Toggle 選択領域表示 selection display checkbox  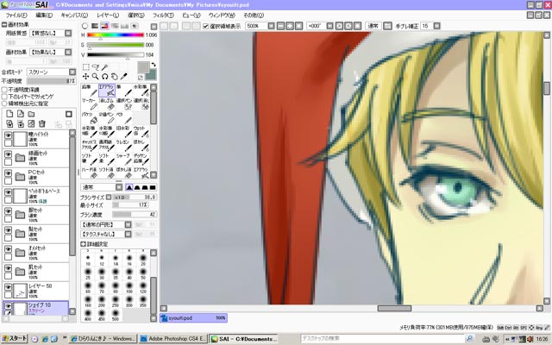pos(206,27)
